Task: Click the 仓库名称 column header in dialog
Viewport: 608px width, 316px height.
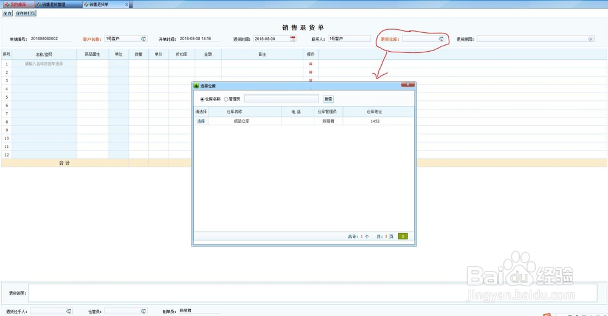Action: coord(234,111)
